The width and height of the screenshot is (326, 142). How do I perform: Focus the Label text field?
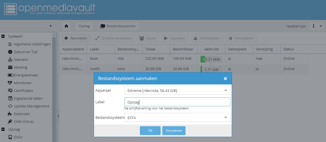(177, 102)
